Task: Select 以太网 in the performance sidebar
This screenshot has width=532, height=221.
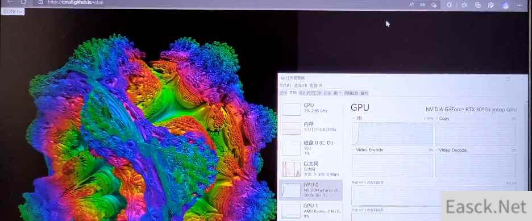Action: 311,169
